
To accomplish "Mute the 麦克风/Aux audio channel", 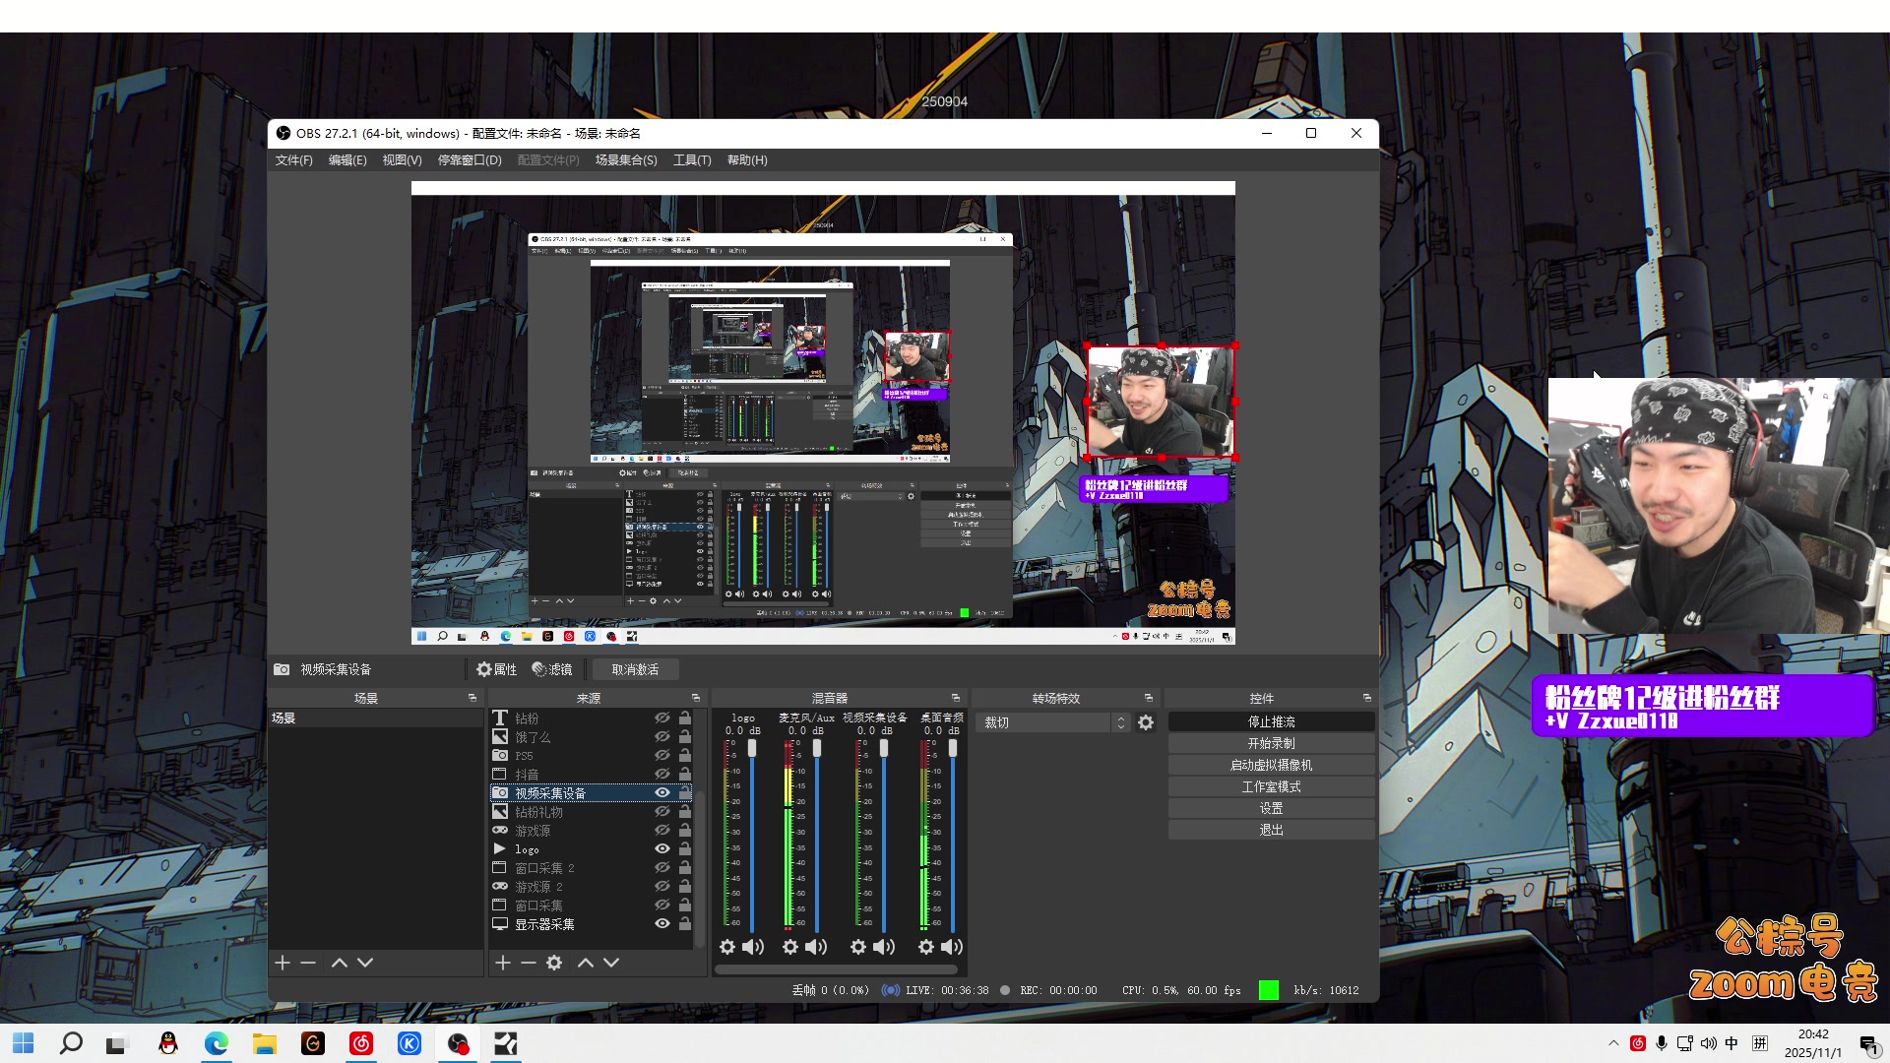I will click(x=817, y=947).
